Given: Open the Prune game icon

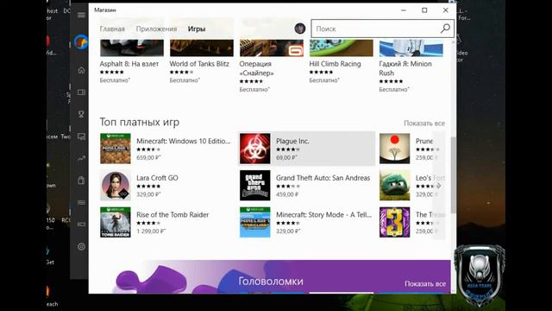Looking at the screenshot, I should (x=395, y=149).
